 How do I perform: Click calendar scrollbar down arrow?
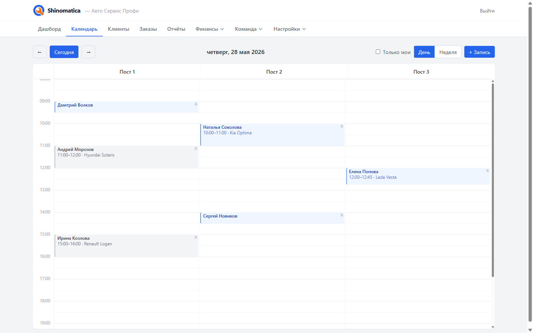(x=493, y=327)
